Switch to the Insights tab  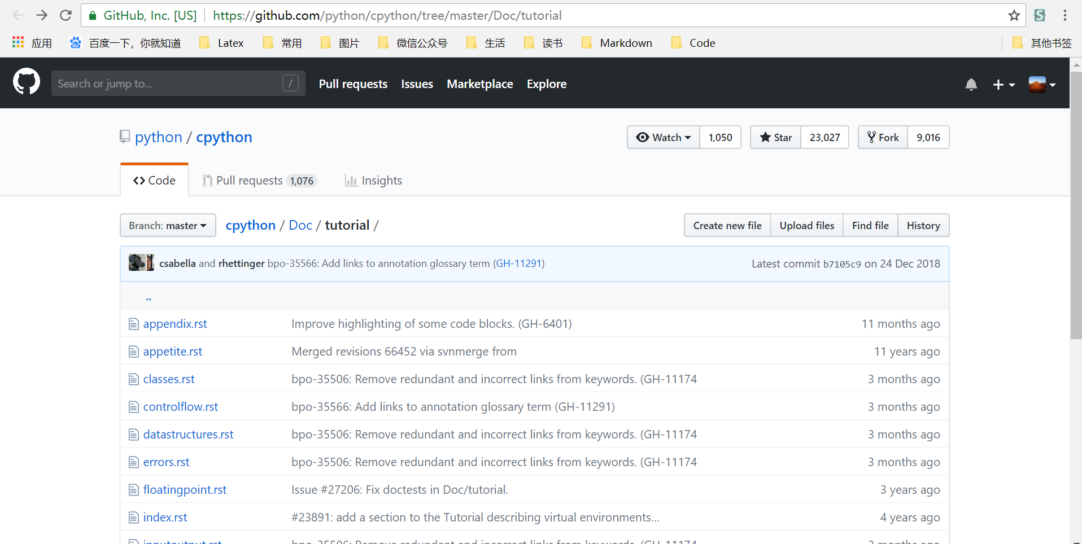[x=373, y=181]
